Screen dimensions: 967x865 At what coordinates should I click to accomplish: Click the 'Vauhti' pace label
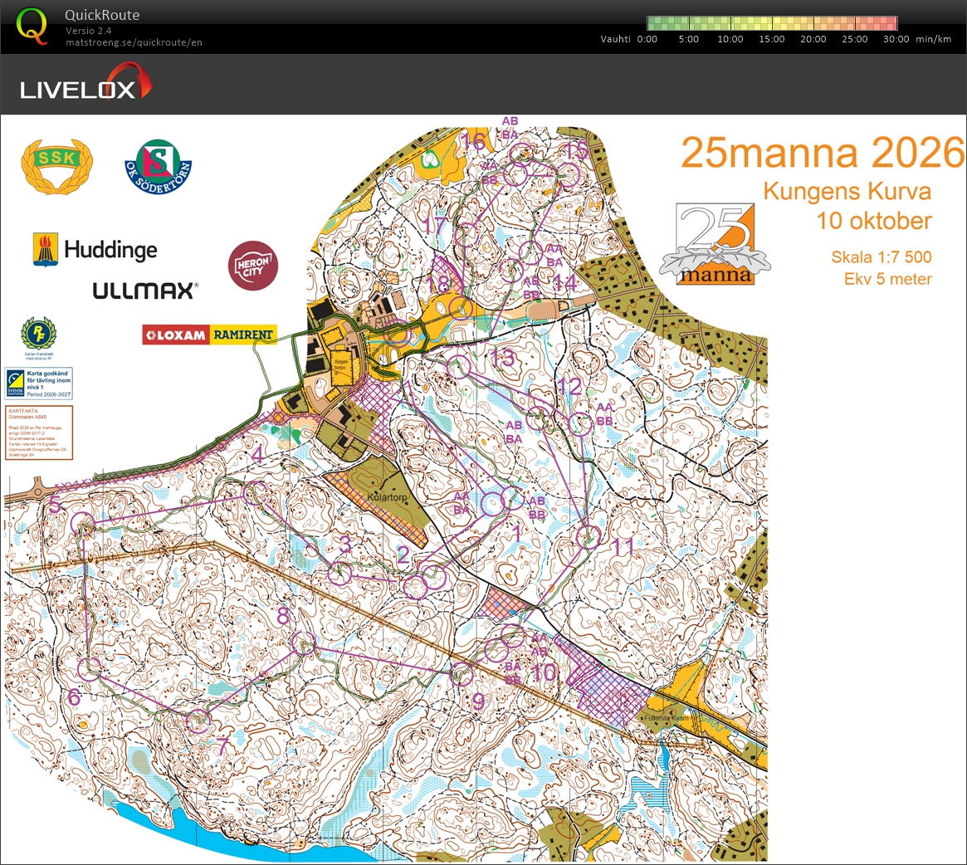(615, 39)
